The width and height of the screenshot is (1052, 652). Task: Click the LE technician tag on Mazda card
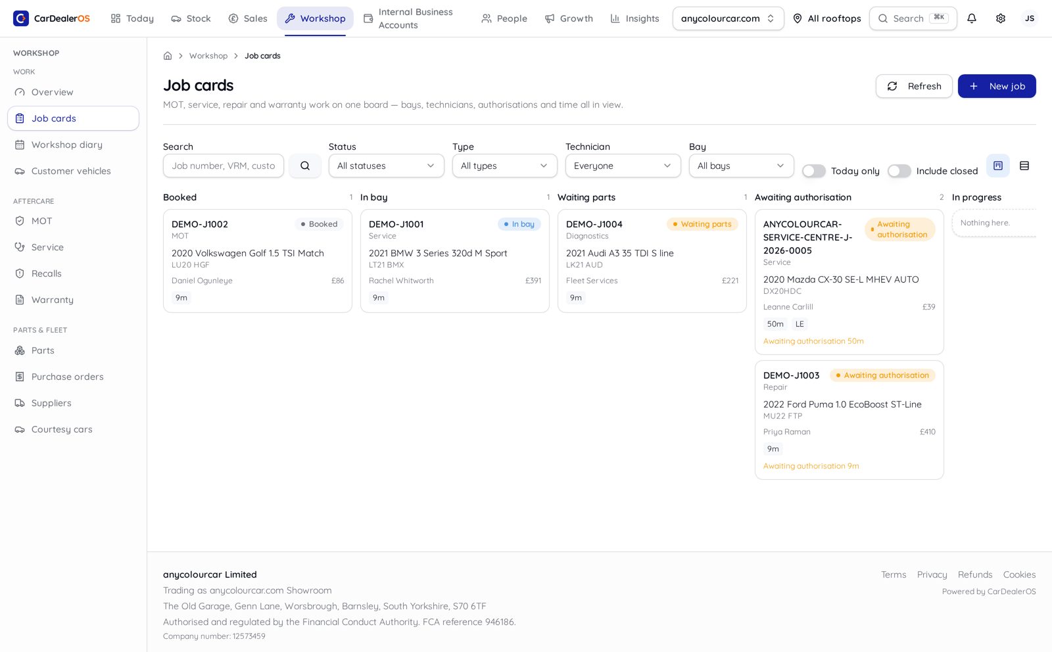[x=800, y=324]
